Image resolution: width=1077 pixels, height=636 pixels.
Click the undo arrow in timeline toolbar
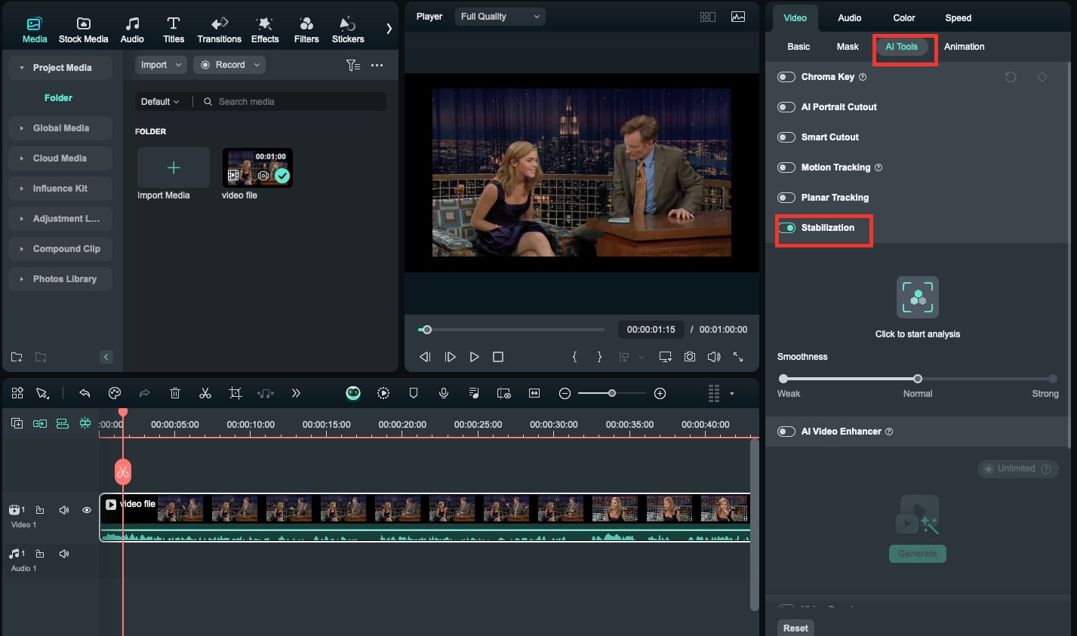[x=85, y=393]
